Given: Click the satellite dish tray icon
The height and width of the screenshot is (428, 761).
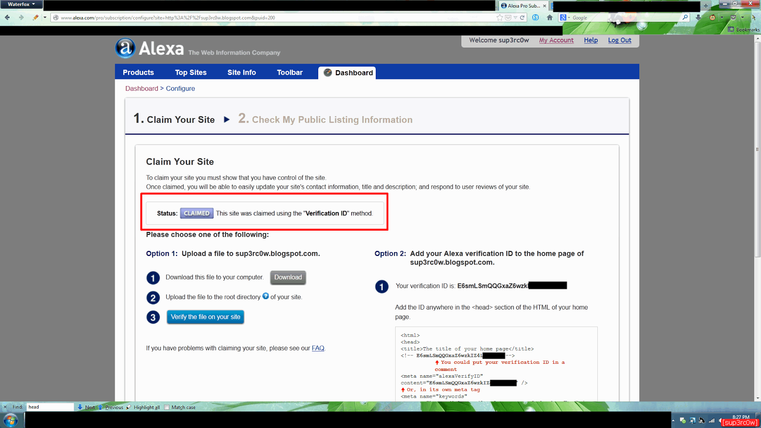Looking at the screenshot, I should tap(702, 420).
